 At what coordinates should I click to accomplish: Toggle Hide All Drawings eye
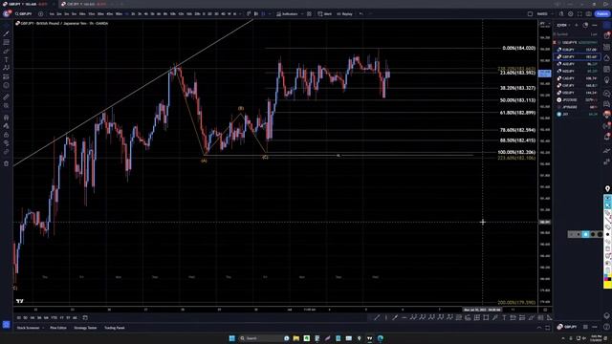pos(7,143)
